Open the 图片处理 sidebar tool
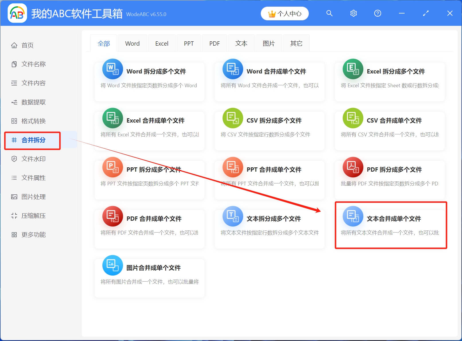 32,197
